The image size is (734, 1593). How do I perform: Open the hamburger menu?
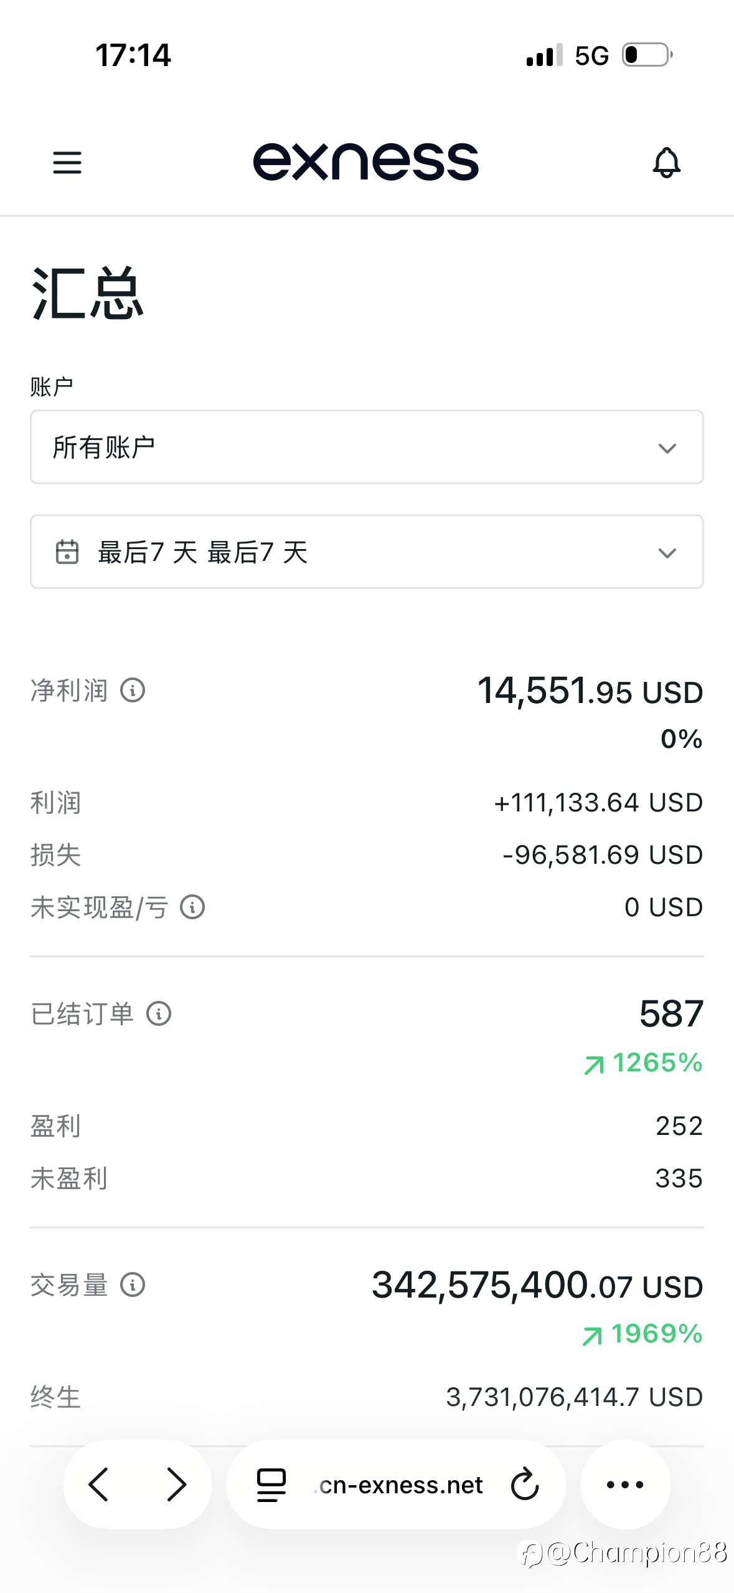pyautogui.click(x=67, y=163)
